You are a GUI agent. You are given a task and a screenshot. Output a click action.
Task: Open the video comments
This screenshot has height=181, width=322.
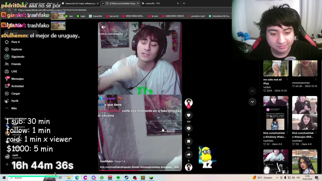tap(189, 128)
